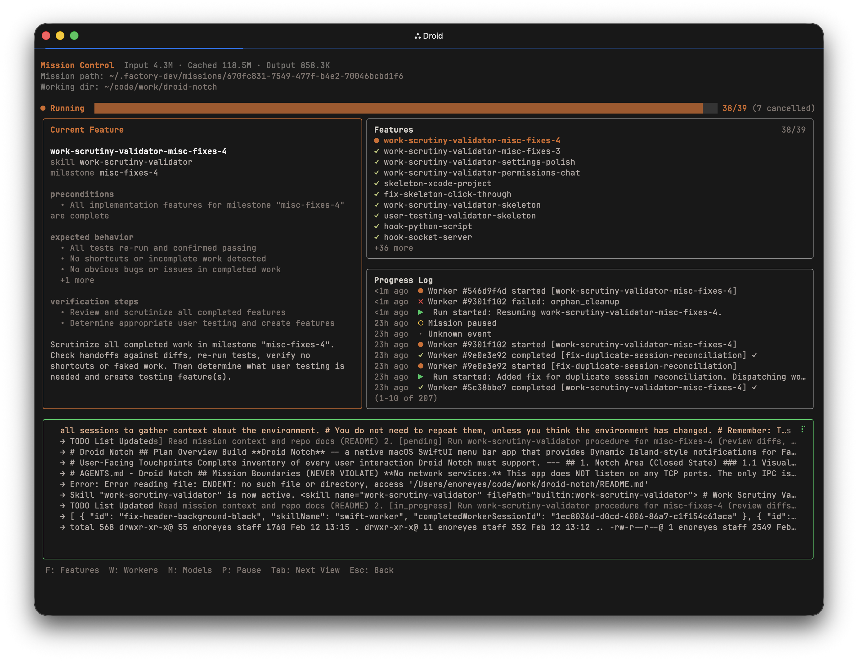The height and width of the screenshot is (661, 858).
Task: Click the orange bullet next to work-scrutiny-validator-misc-fixes-4
Action: click(x=377, y=140)
